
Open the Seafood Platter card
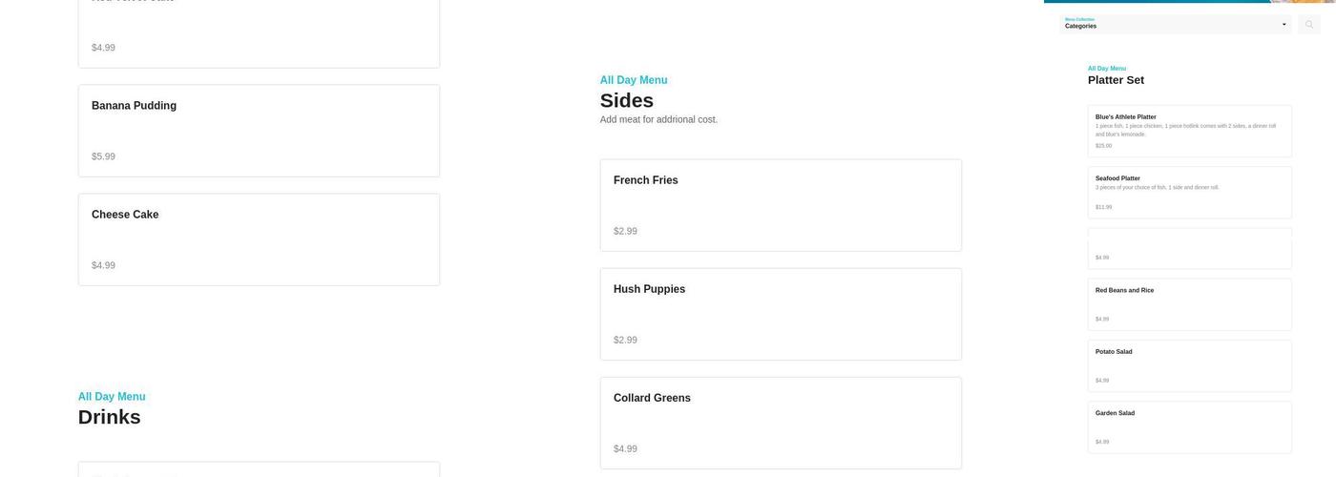(x=1189, y=192)
